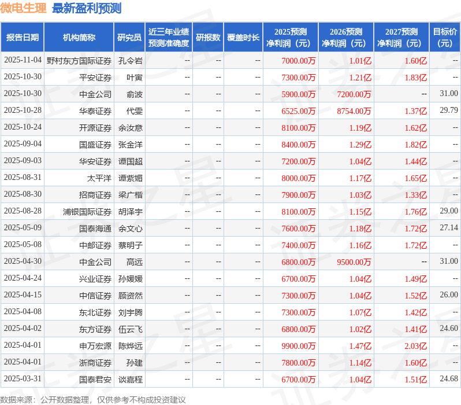The image size is (461, 405).
Task: Select the 报告日期 column header
Action: tap(23, 38)
